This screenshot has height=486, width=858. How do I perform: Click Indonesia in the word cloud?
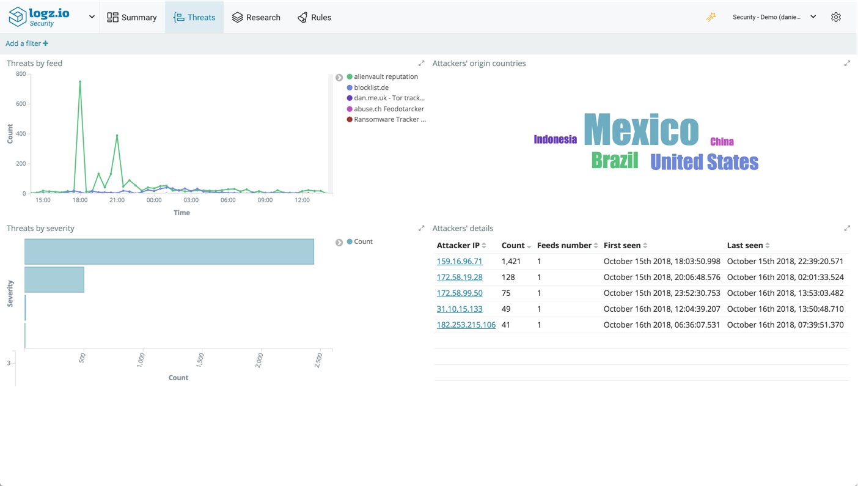point(555,139)
